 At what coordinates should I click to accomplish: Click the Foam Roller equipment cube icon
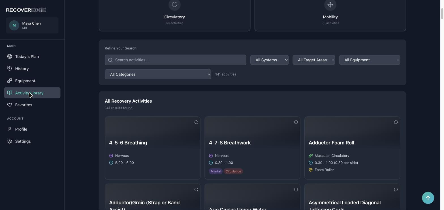pyautogui.click(x=311, y=170)
